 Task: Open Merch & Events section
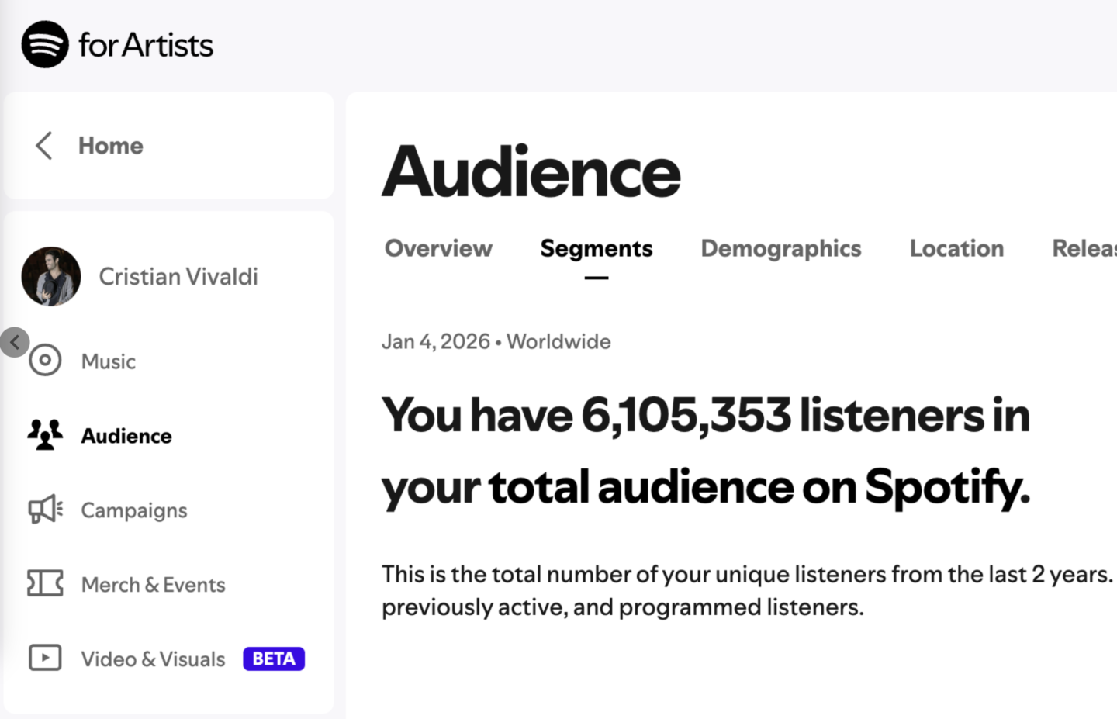coord(154,585)
